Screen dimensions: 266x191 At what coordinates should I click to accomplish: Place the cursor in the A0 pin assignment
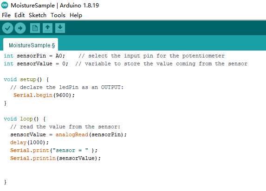click(59, 56)
